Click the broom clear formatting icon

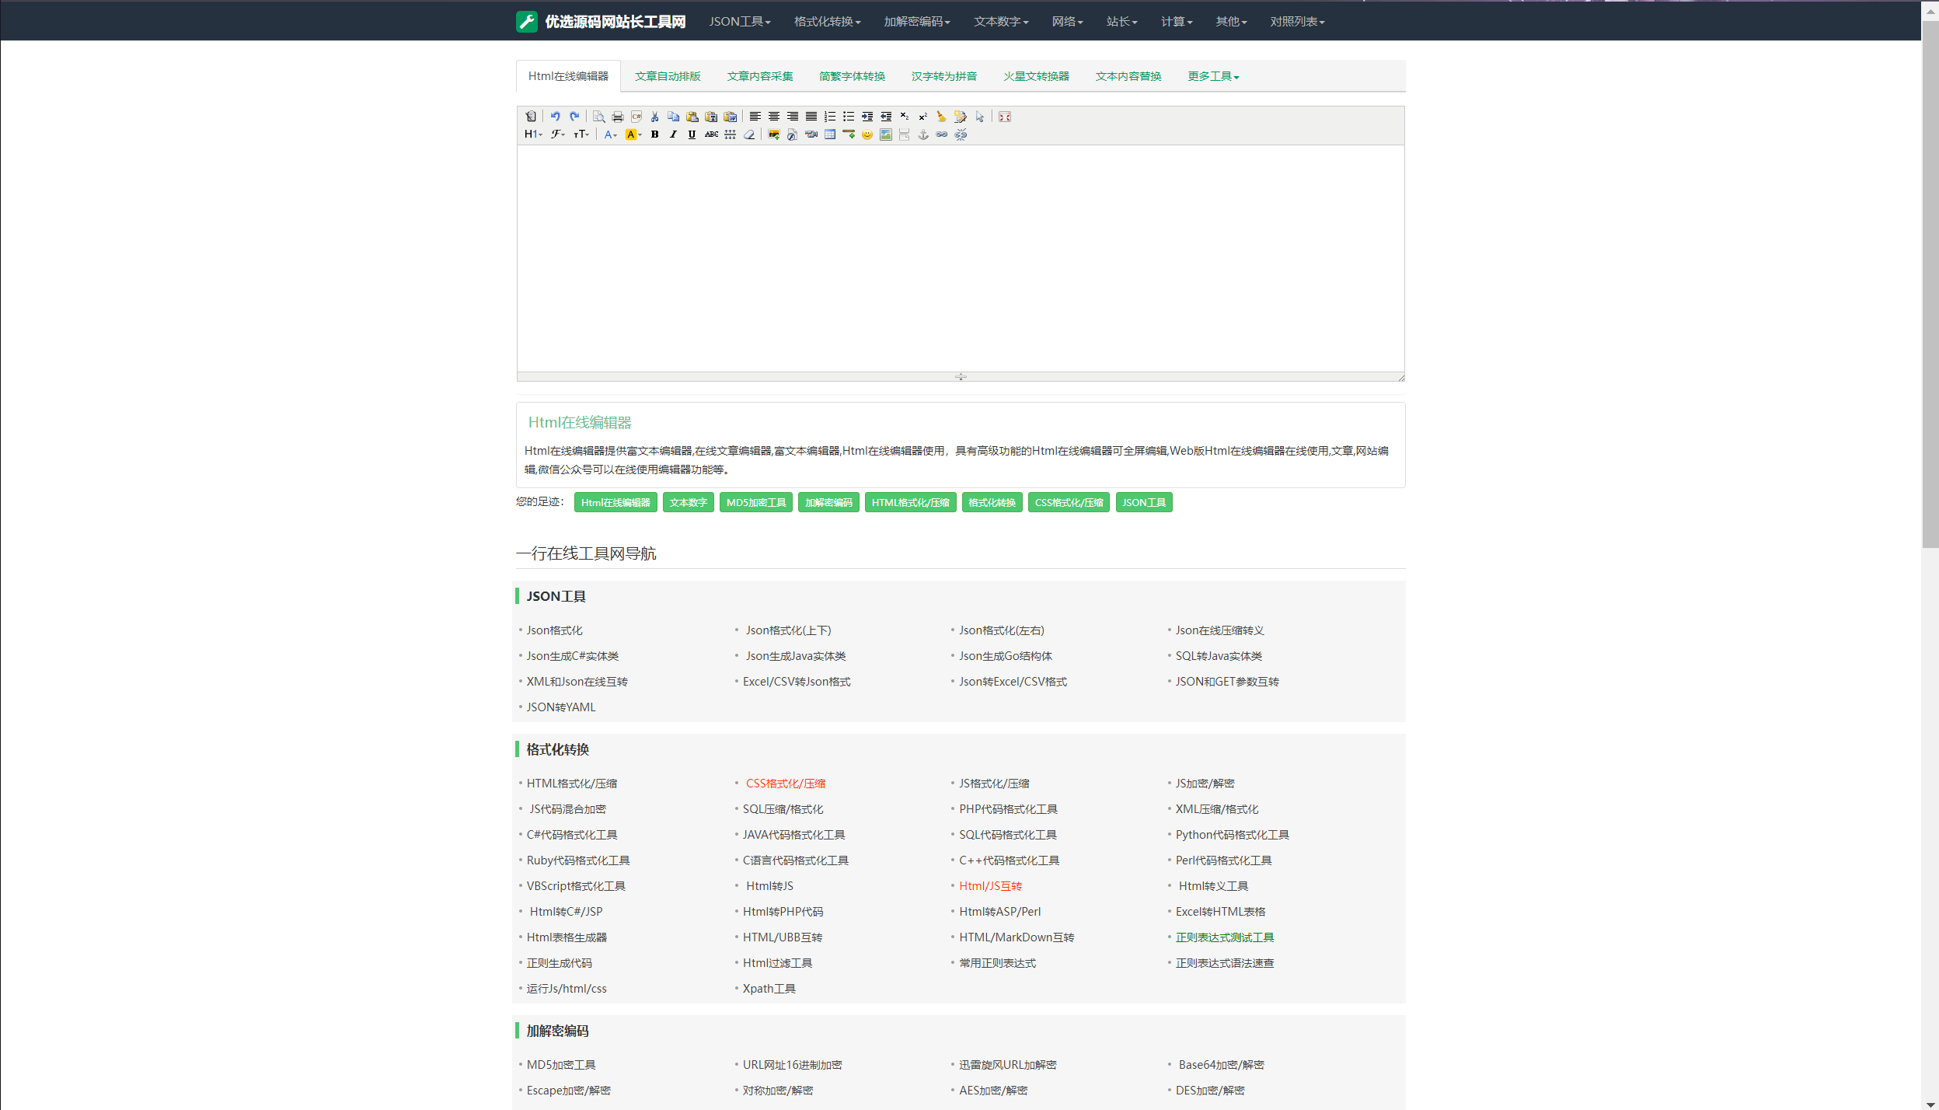(941, 117)
